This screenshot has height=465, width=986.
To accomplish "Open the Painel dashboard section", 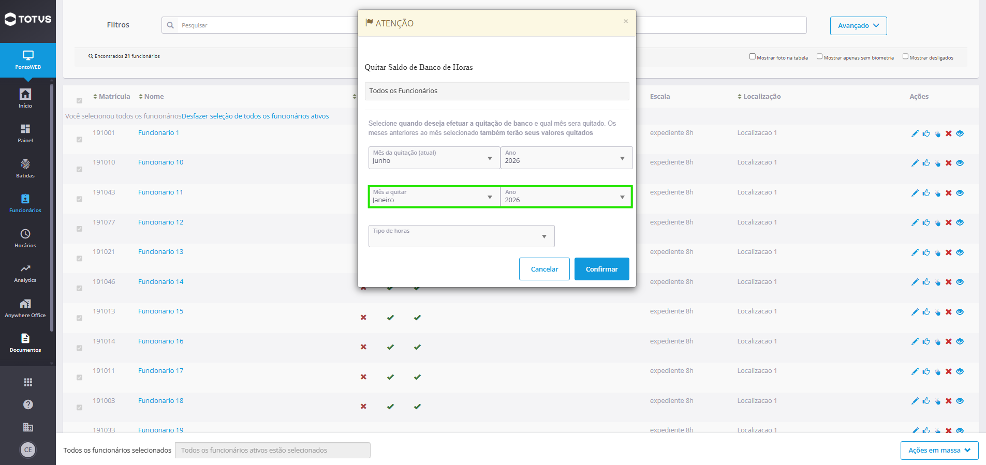I will pyautogui.click(x=25, y=133).
